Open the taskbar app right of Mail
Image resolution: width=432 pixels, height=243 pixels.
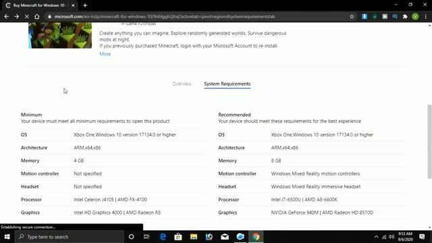click(x=240, y=237)
